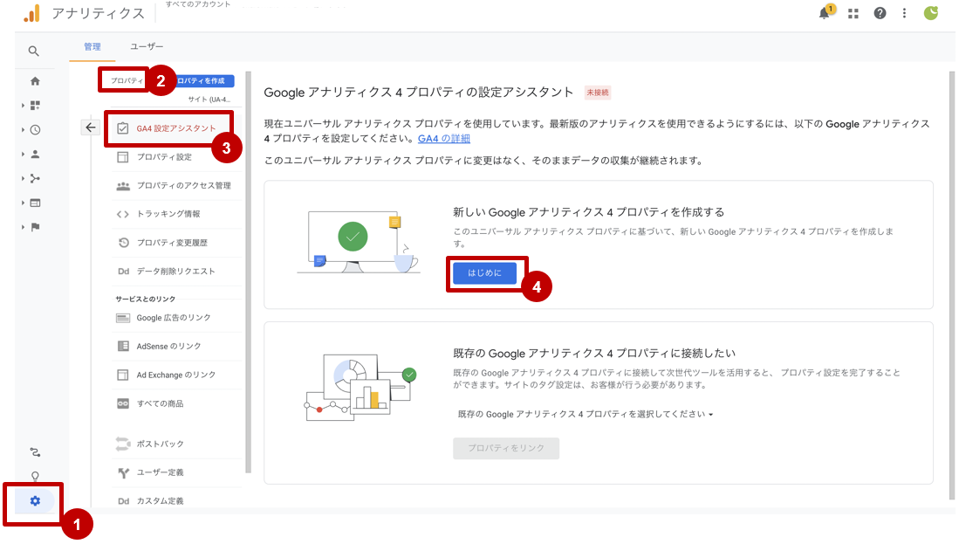
Task: Open the search magnifier icon
Action: pyautogui.click(x=34, y=52)
